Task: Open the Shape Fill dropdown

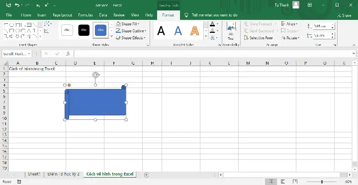Action: [128, 24]
